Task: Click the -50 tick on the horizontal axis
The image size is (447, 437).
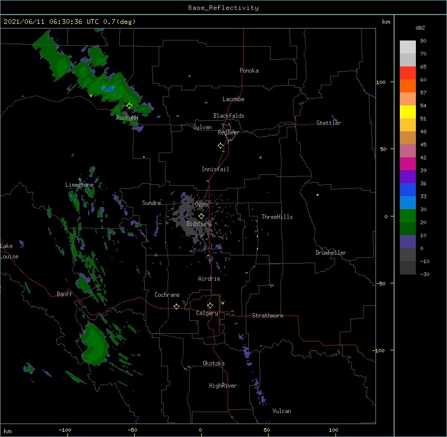Action: coord(132,430)
